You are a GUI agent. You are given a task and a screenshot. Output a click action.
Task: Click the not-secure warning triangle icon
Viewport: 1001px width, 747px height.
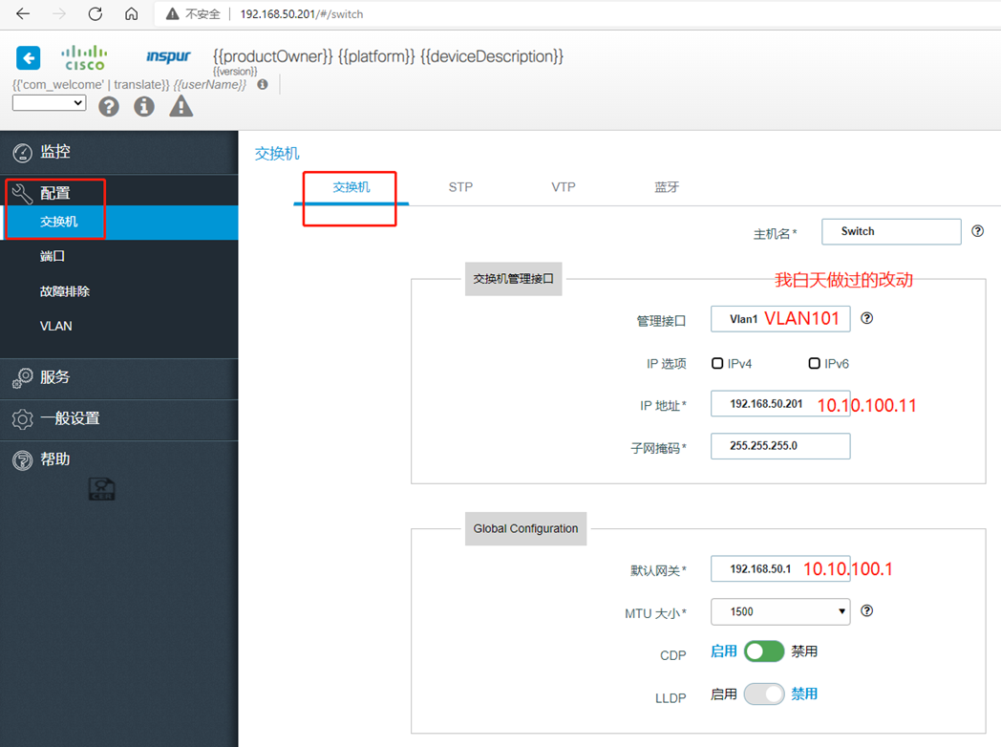(172, 14)
